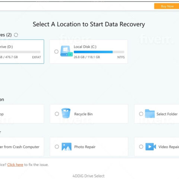Click the 'from Crash Computer' option text
179x179 pixels.
[x=22, y=147]
